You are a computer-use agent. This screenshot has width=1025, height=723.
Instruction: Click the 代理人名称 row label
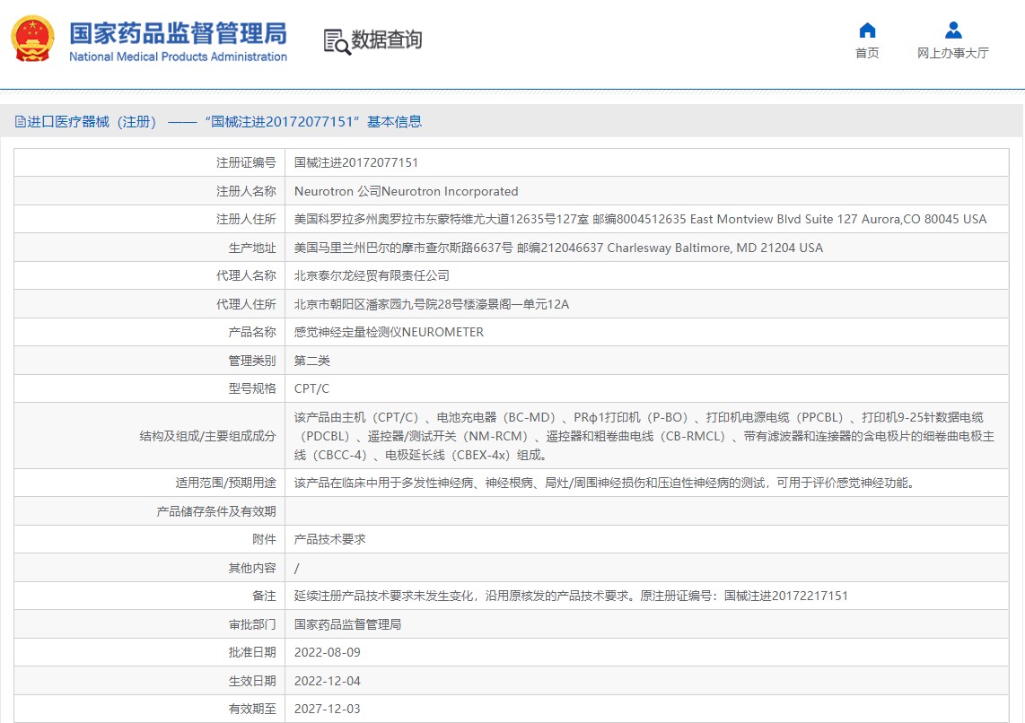(246, 275)
